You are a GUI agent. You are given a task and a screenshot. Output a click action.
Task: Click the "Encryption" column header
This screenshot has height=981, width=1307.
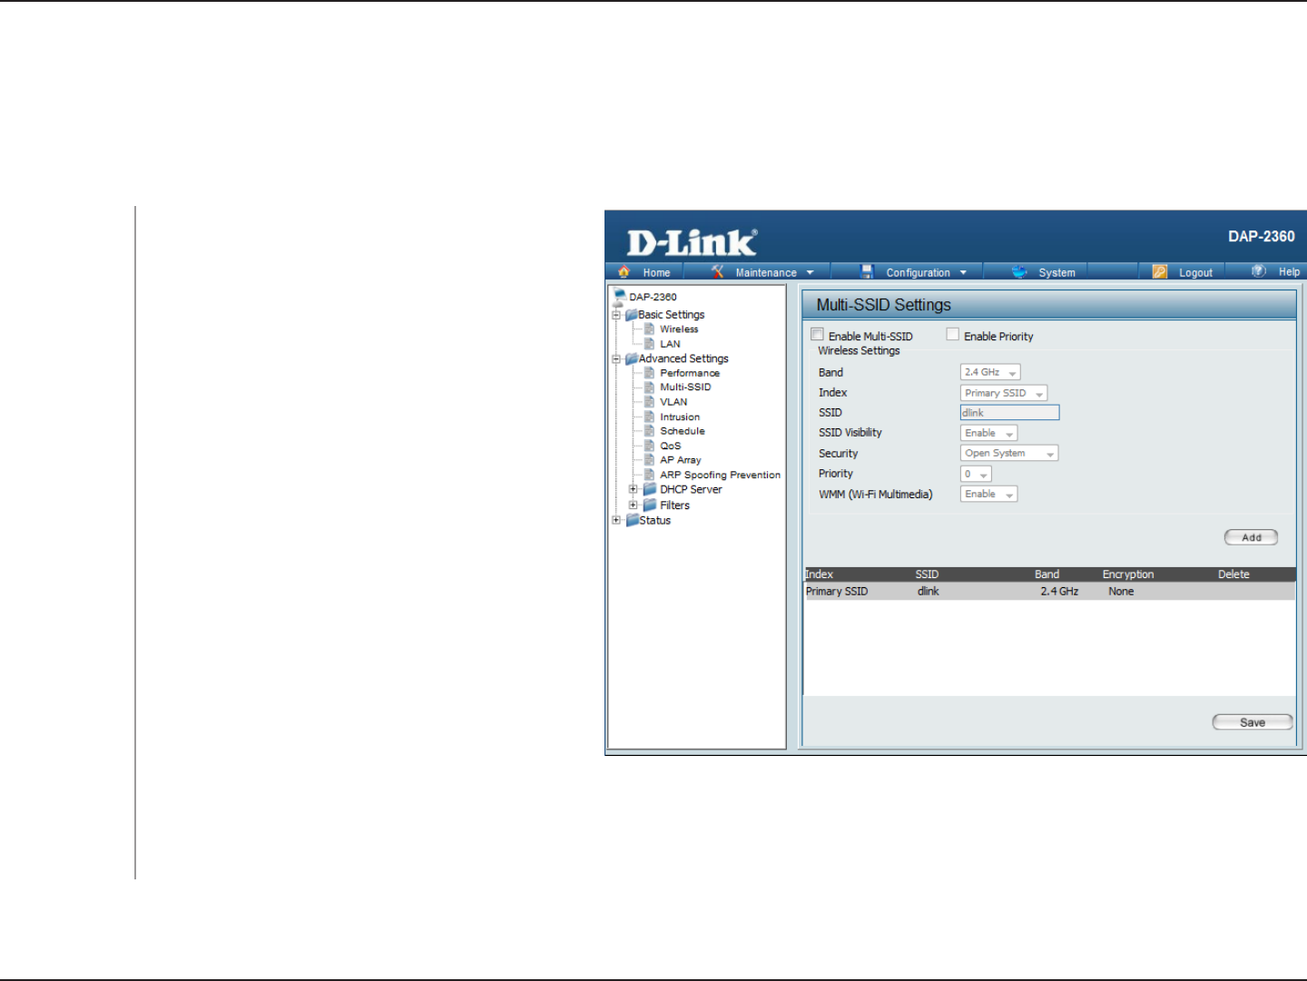(x=1128, y=574)
